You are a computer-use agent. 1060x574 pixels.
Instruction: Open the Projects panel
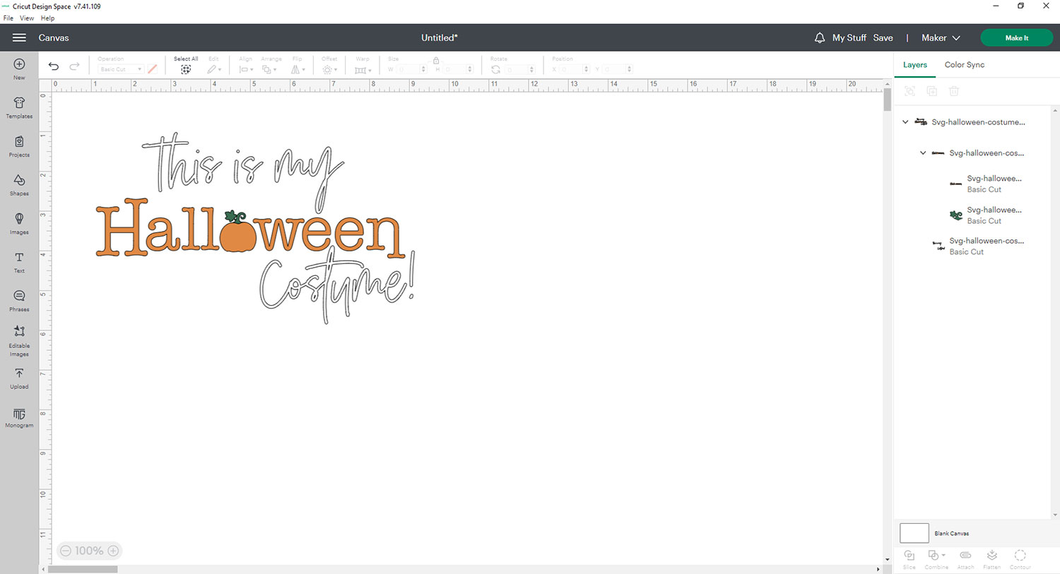point(19,146)
